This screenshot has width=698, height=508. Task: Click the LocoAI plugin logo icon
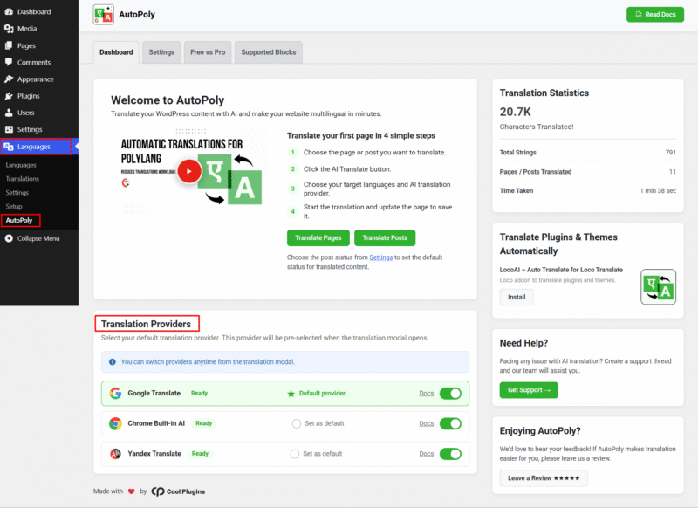[658, 286]
